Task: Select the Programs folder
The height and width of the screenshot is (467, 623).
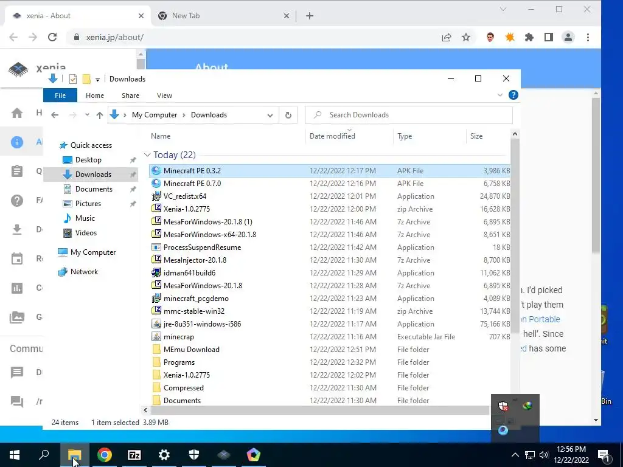Action: click(x=179, y=362)
